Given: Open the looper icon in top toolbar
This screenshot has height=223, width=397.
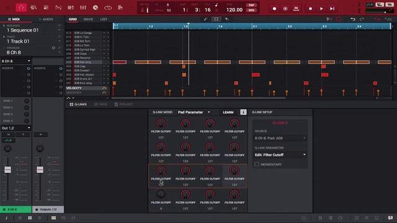Looking at the screenshot, I should pos(108,7).
